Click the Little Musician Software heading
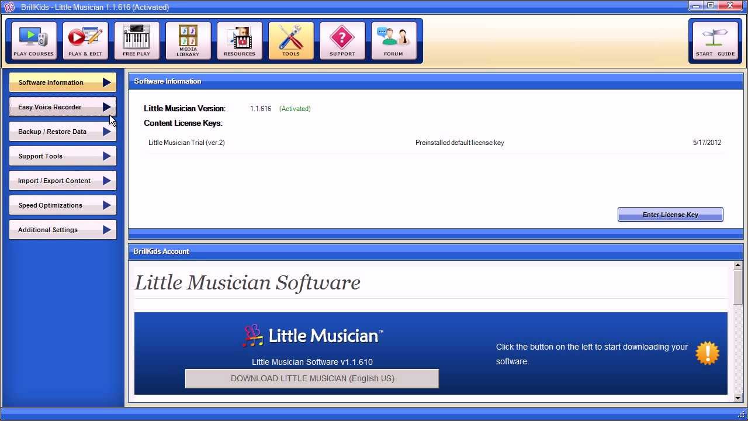Viewport: 748px width, 421px height. [x=248, y=282]
